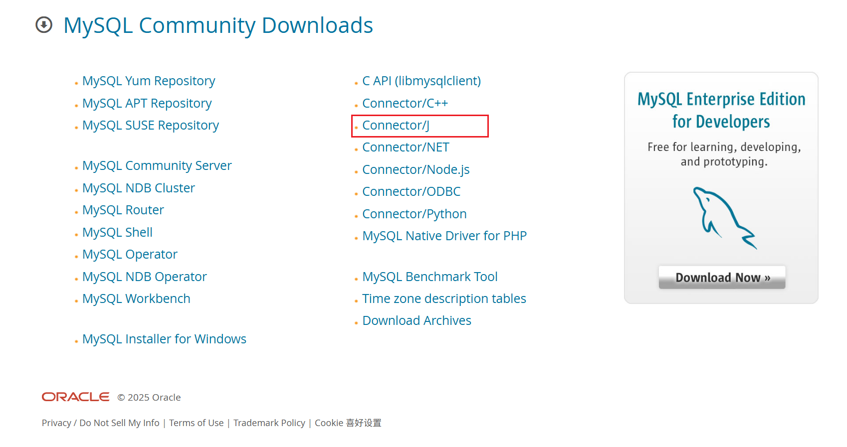847x447 pixels.
Task: Open Download Archives link
Action: tap(417, 320)
